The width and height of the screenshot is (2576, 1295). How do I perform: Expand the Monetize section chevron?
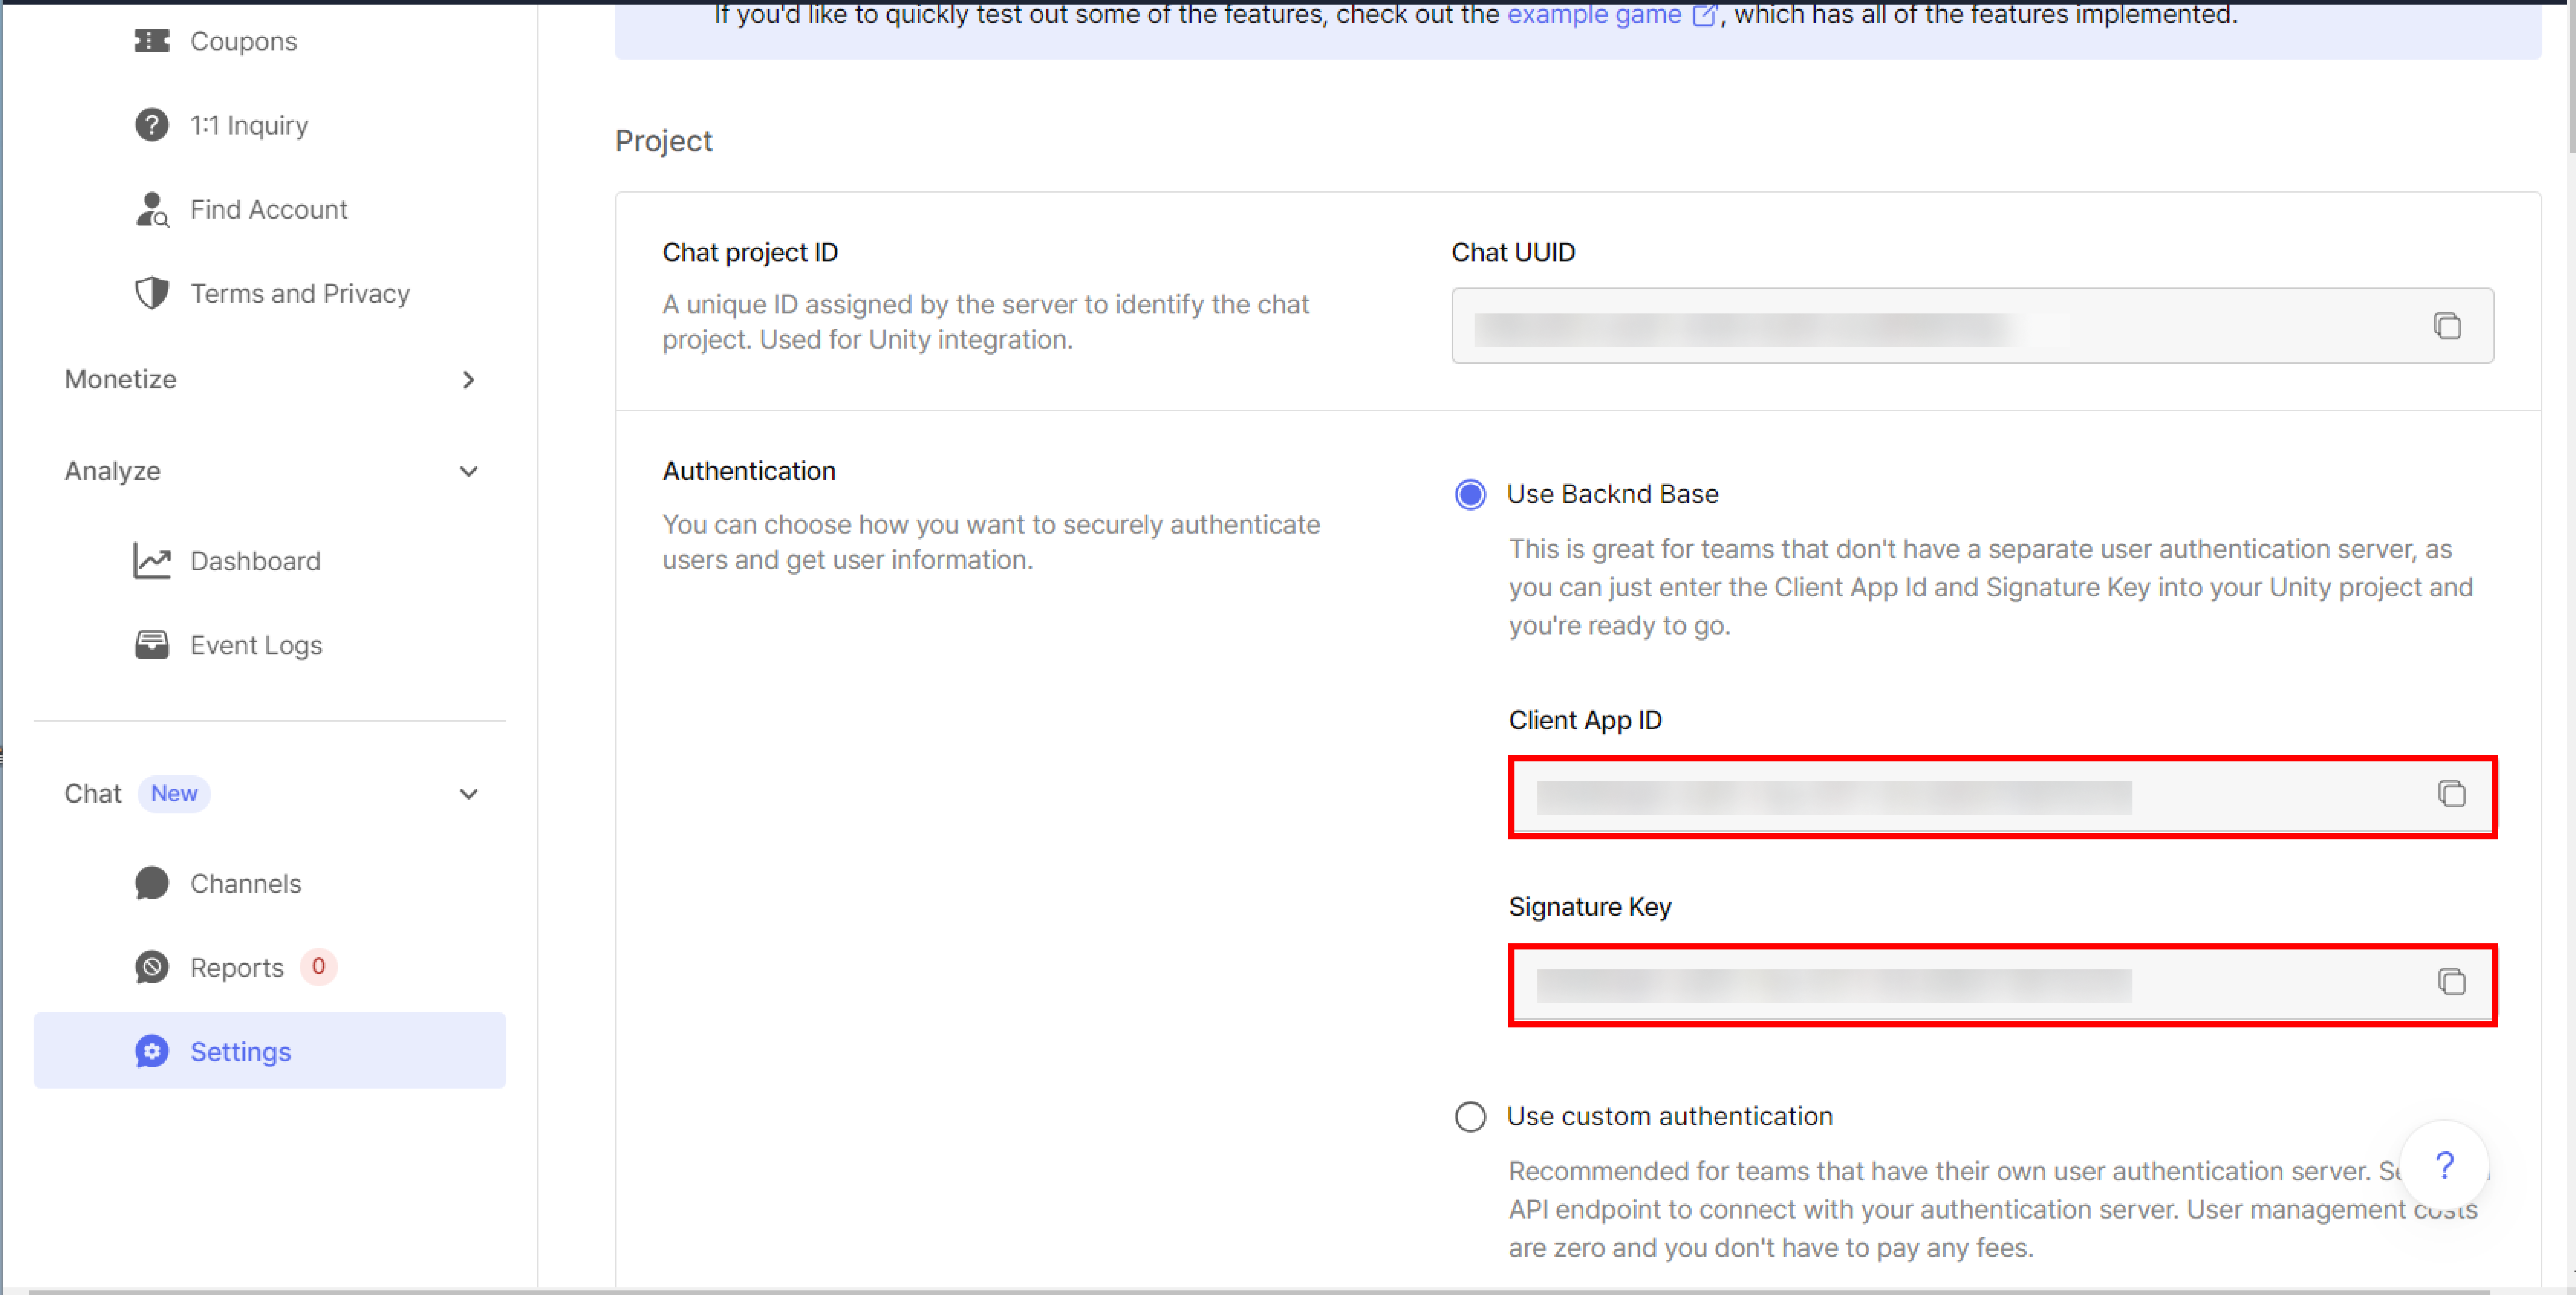468,380
